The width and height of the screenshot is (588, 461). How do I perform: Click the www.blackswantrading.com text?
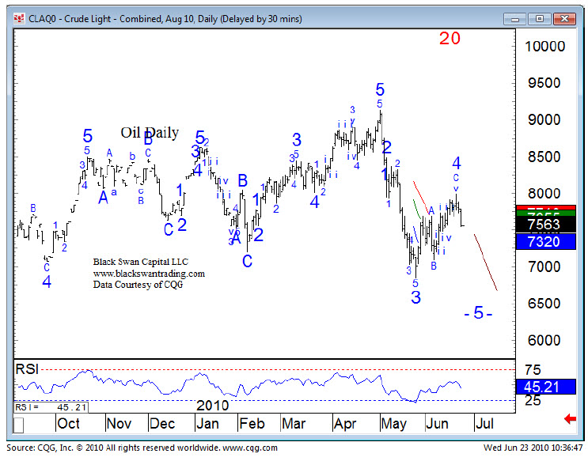pyautogui.click(x=149, y=274)
